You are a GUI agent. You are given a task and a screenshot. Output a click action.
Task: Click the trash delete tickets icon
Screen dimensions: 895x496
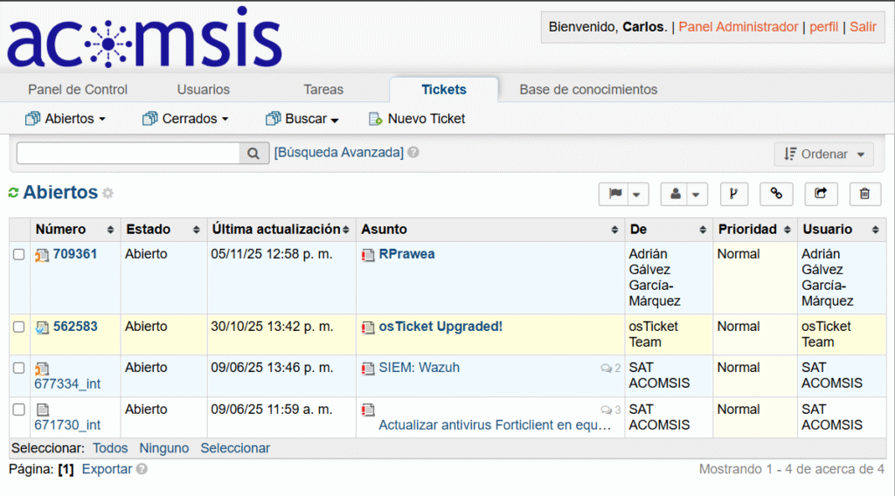(864, 194)
